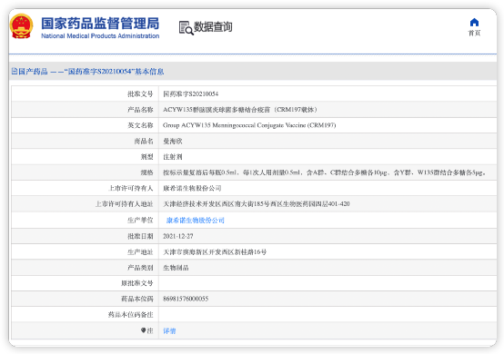Open the 数据查询 search icon

pos(186,28)
